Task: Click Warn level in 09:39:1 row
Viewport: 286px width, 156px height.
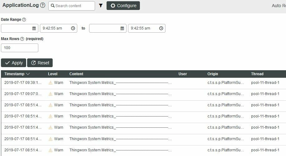Action: (59, 83)
